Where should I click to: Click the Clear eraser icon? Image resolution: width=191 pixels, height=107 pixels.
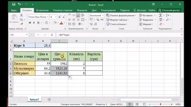[161, 24]
